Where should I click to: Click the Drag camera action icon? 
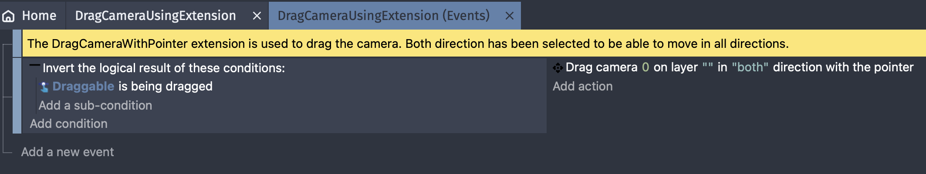pyautogui.click(x=558, y=68)
